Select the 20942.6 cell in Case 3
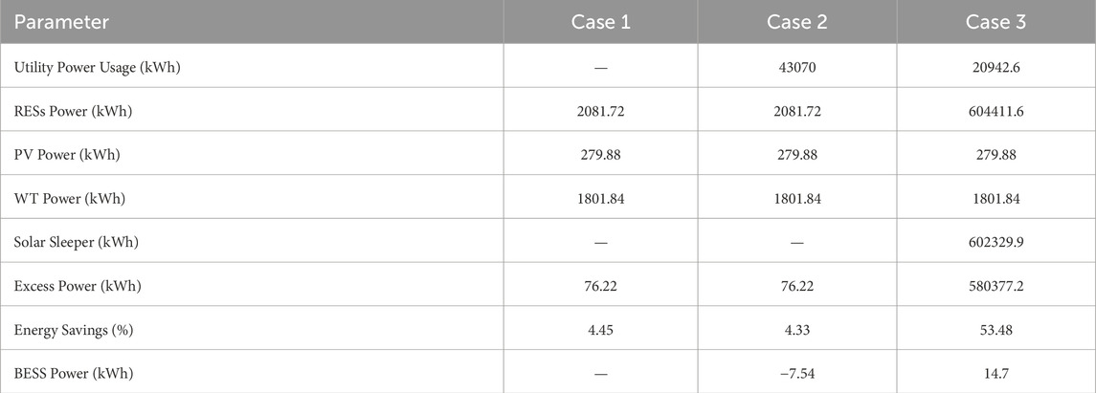Viewport: 1096px width, 393px height. coord(996,68)
